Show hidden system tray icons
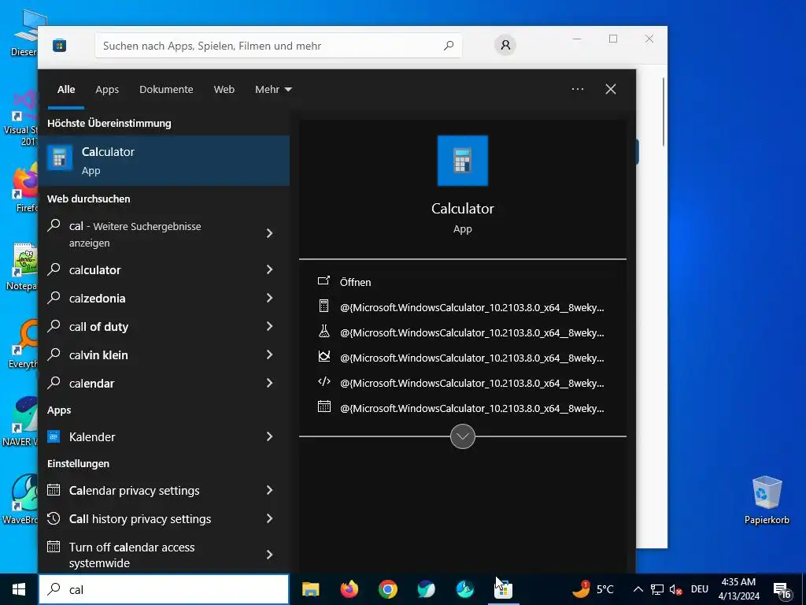 click(638, 589)
